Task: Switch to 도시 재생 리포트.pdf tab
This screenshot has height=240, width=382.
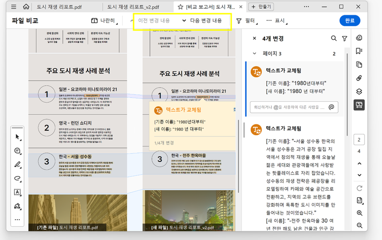Action: 59,7
